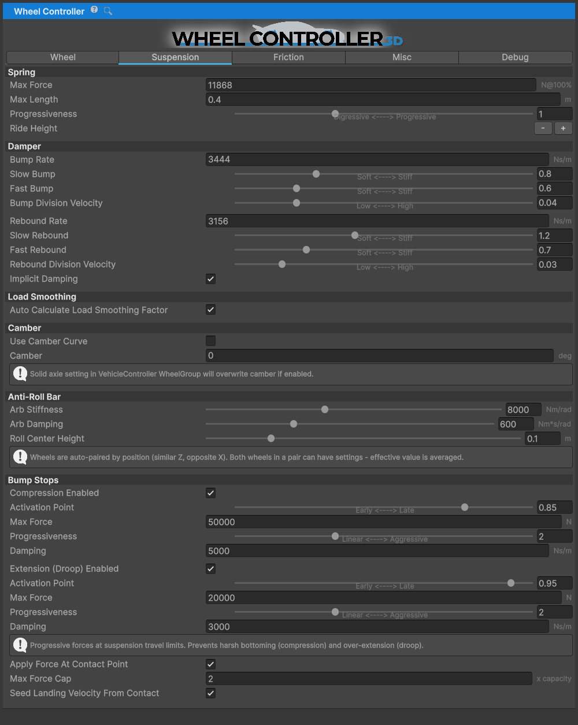
Task: Edit the compression Damping field 5000
Action: click(x=377, y=551)
